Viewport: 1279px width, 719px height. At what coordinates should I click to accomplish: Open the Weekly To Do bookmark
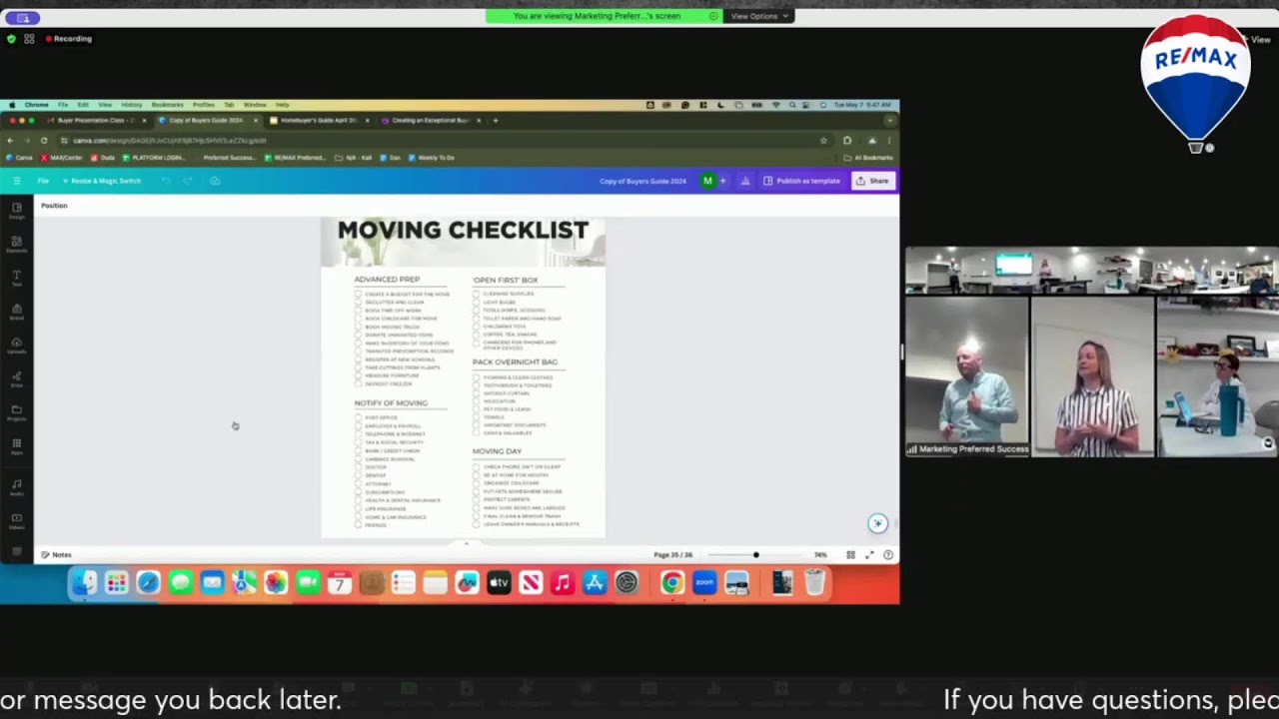(x=431, y=158)
